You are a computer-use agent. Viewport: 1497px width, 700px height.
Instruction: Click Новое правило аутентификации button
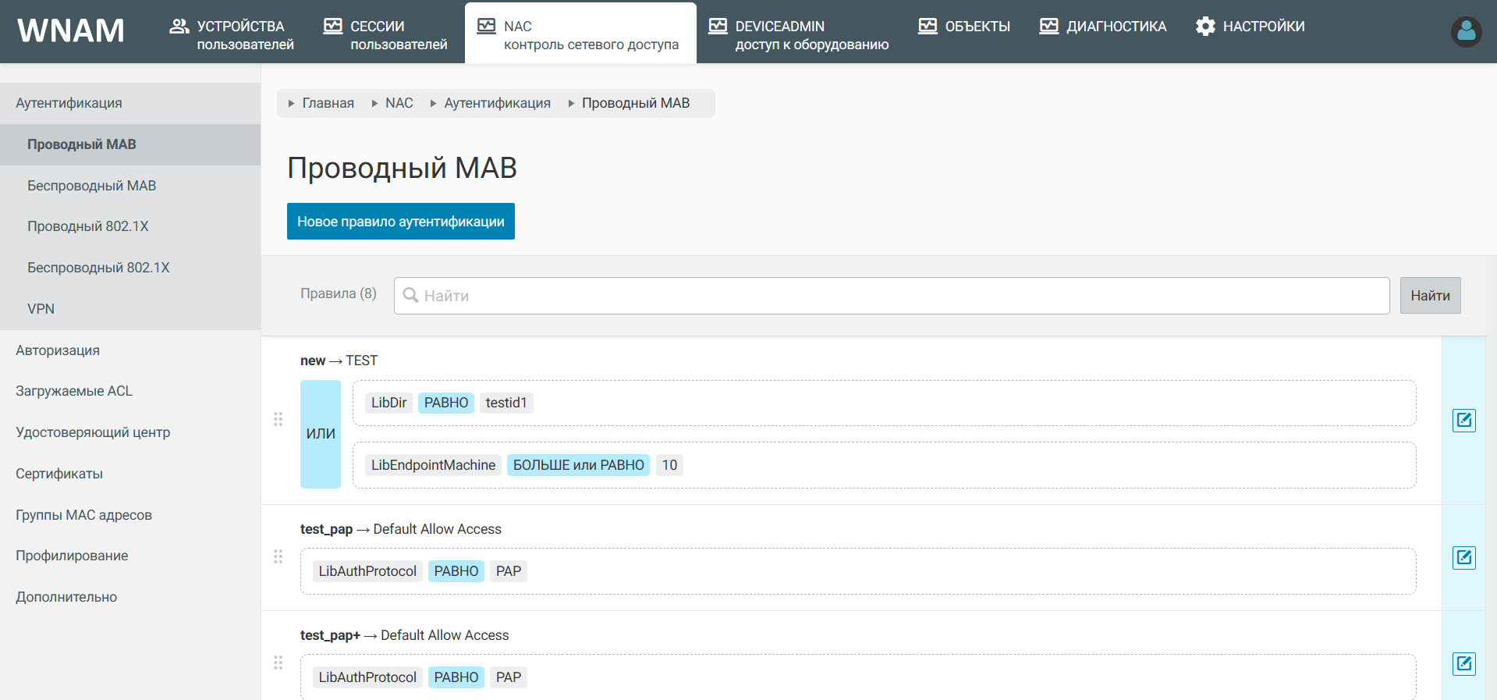pyautogui.click(x=400, y=222)
